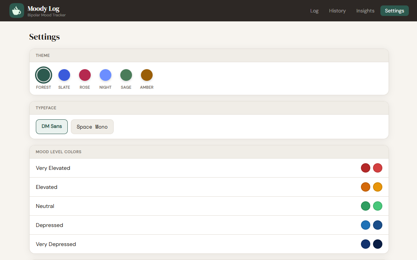Viewport: 417px width, 260px height.
Task: Select the Forest theme swatch
Action: coord(43,75)
